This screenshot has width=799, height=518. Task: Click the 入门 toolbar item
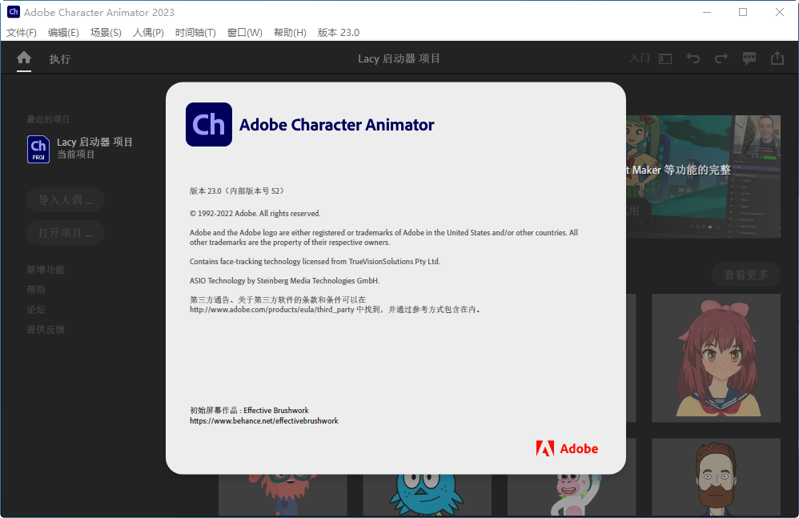pos(639,58)
